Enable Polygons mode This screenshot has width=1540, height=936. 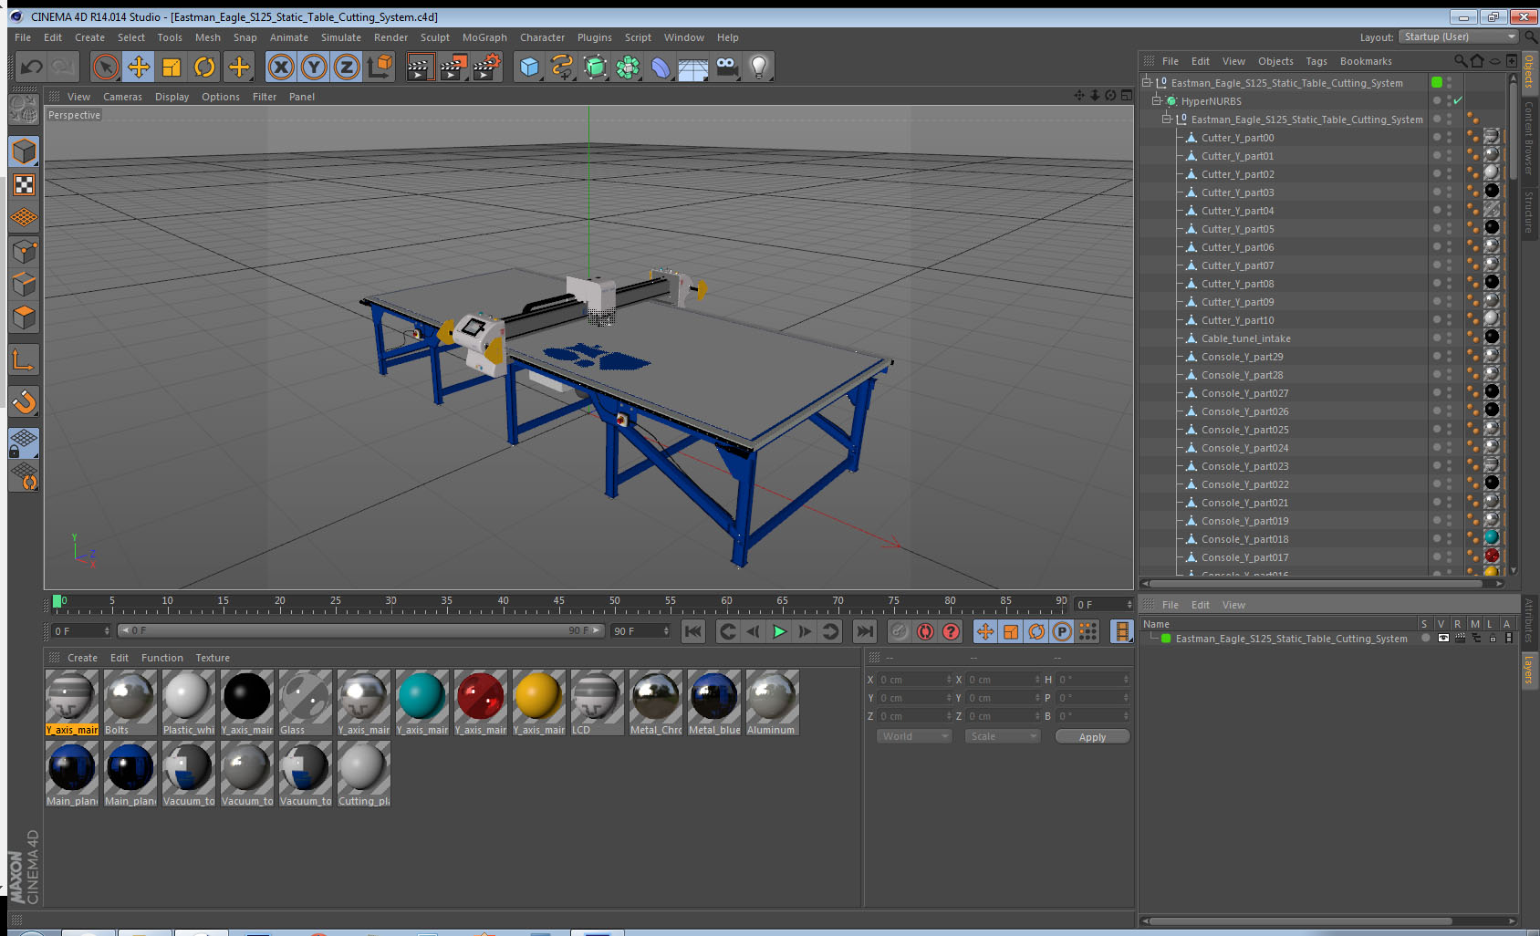click(24, 317)
